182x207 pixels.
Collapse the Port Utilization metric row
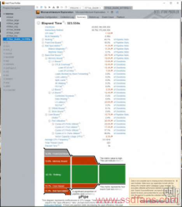(49, 121)
